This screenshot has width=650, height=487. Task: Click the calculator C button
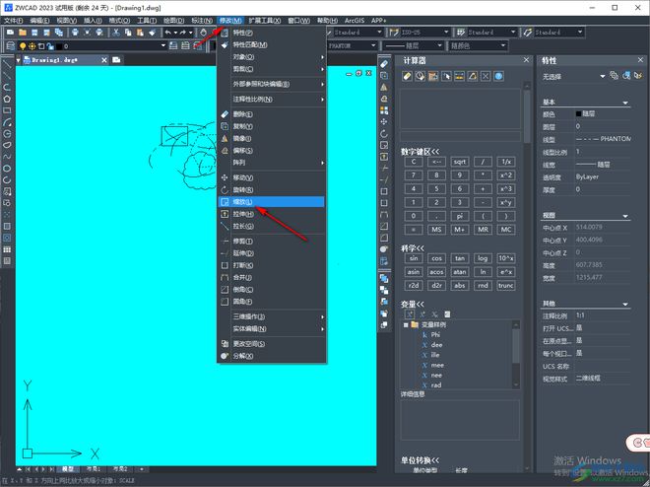click(x=414, y=162)
